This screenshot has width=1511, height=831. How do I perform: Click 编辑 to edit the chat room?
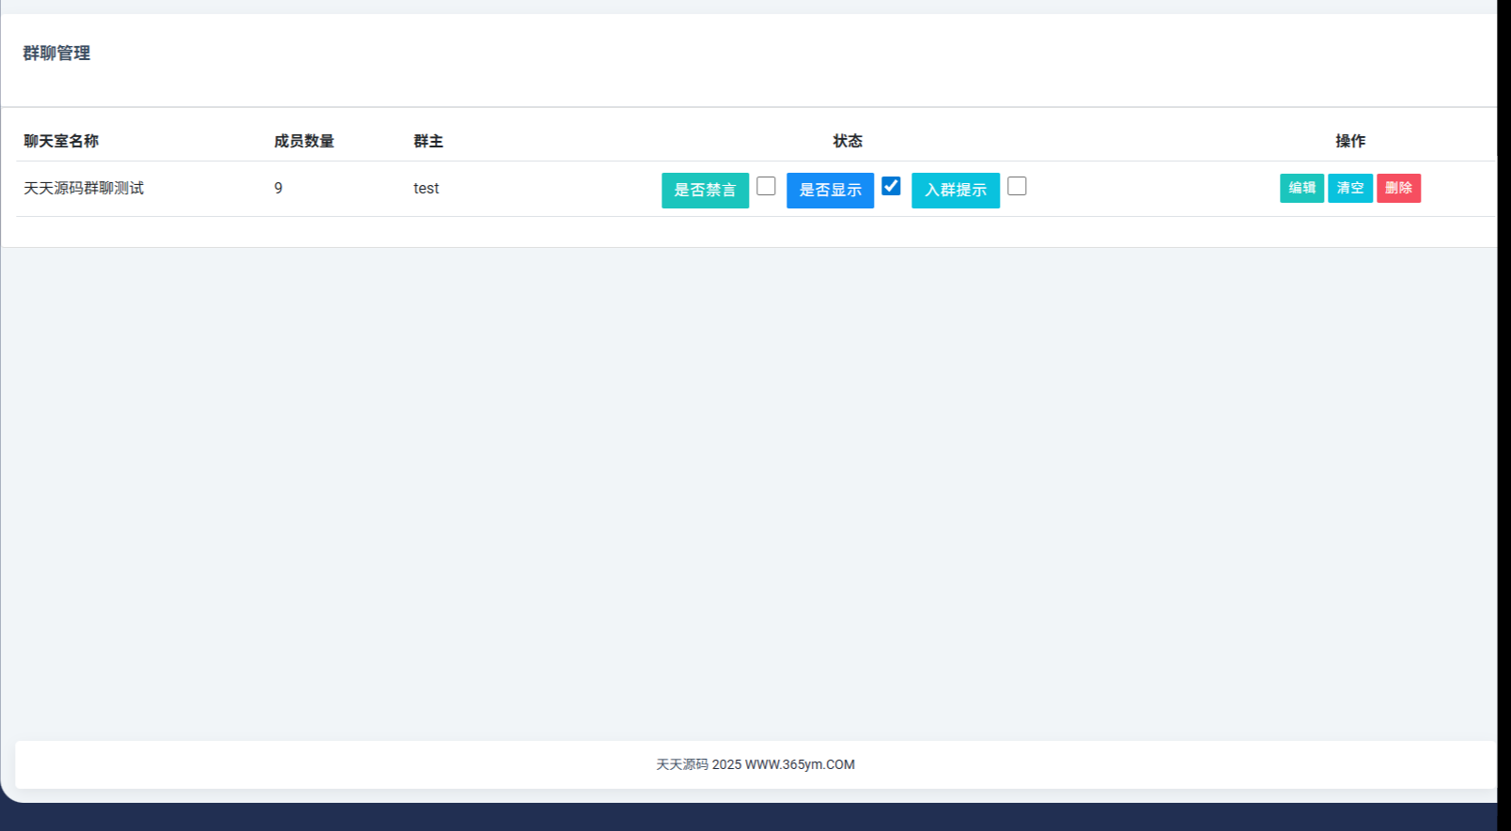1301,188
